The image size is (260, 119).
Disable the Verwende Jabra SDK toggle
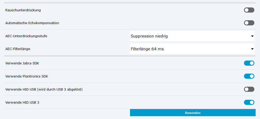[x=249, y=63]
